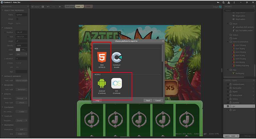Click the Project panel horizontal scrollbar
Image resolution: width=256 pixels, height=139 pixels.
coord(234,77)
